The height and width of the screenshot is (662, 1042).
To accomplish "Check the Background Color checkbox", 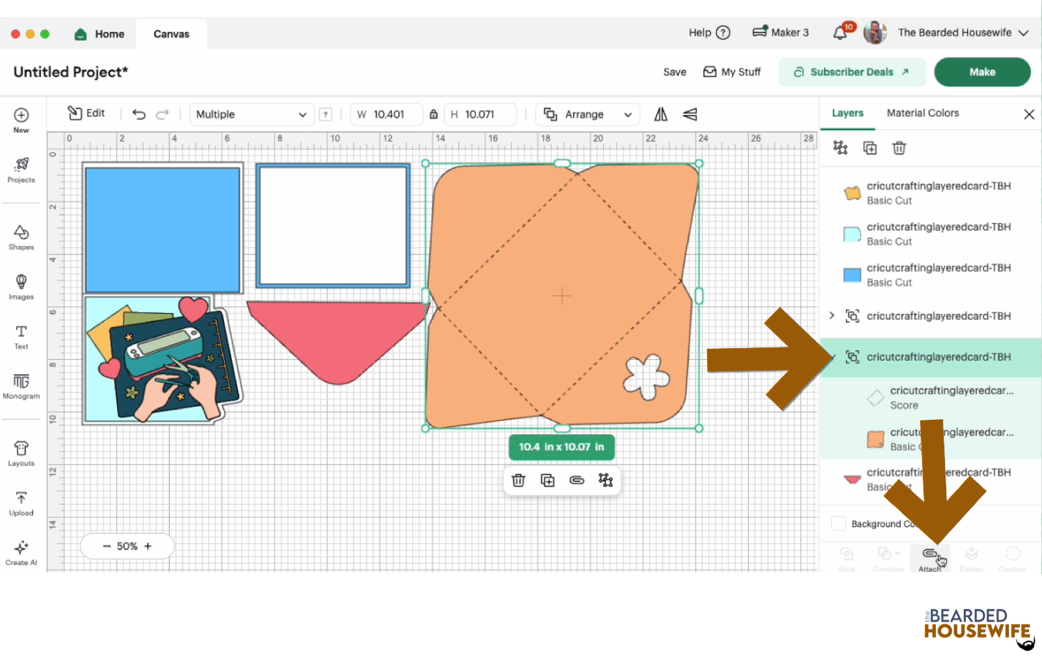I will pos(839,523).
